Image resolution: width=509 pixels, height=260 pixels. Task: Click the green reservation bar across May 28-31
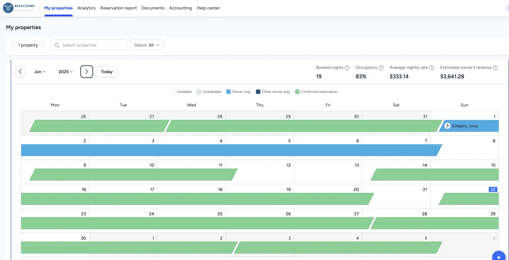pos(304,126)
